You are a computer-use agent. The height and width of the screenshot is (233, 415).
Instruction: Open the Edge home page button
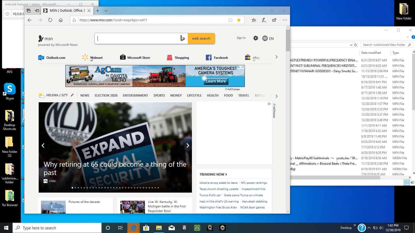click(x=61, y=20)
